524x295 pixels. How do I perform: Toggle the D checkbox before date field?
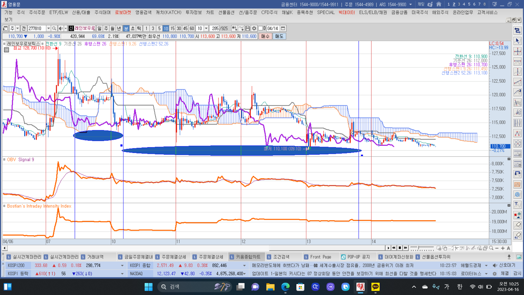point(261,28)
